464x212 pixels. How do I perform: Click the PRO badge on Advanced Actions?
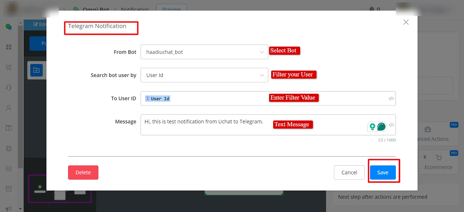click(x=454, y=125)
